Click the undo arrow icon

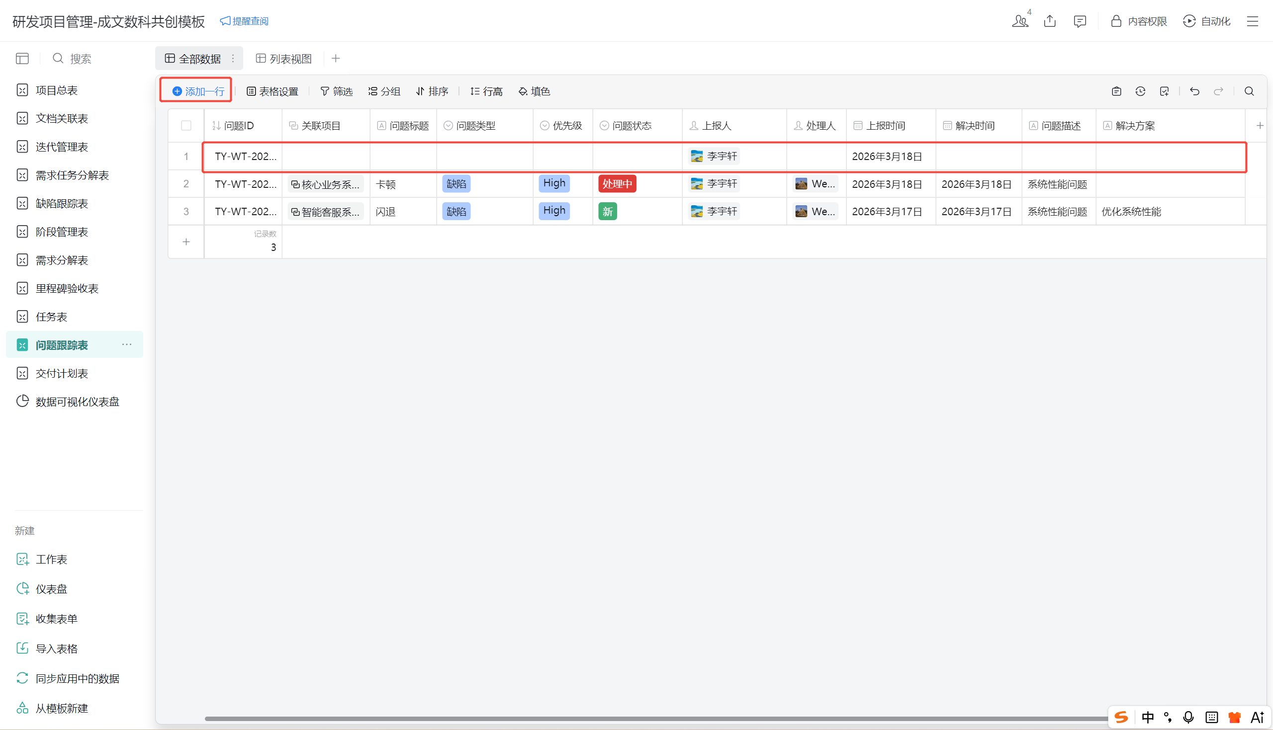click(1194, 91)
